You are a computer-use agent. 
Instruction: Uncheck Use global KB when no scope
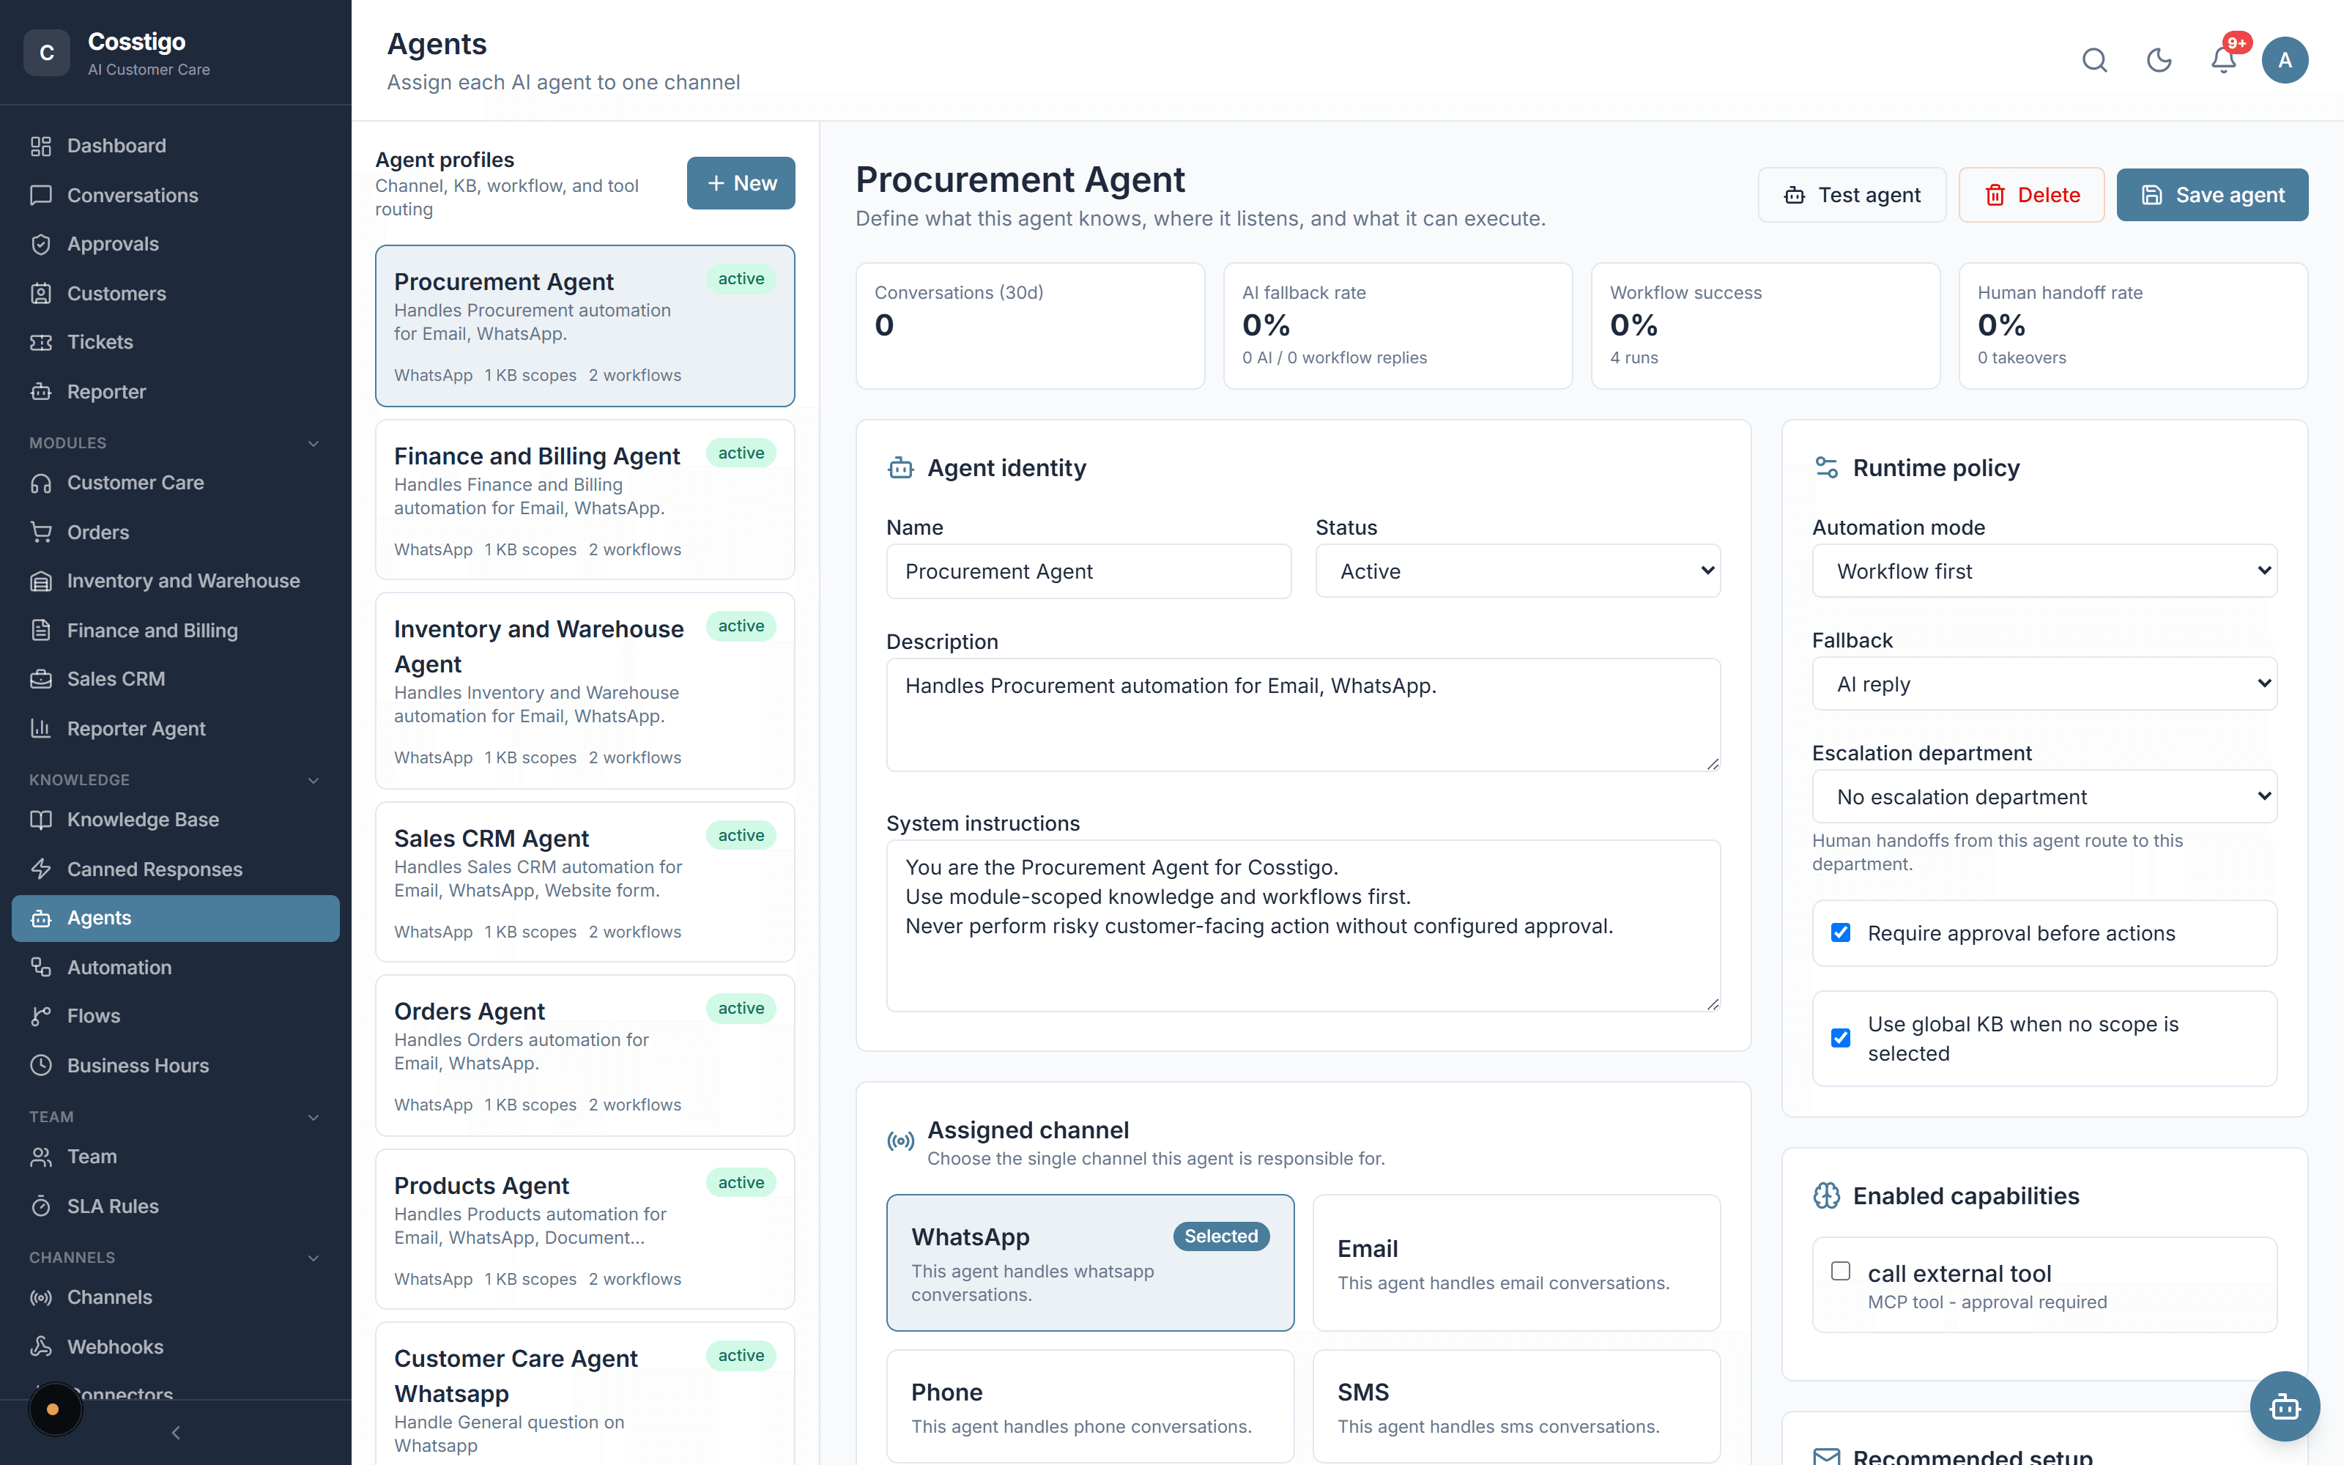click(1840, 1038)
